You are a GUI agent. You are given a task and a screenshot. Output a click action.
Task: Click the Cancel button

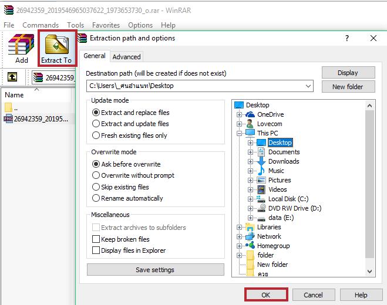[x=314, y=295]
